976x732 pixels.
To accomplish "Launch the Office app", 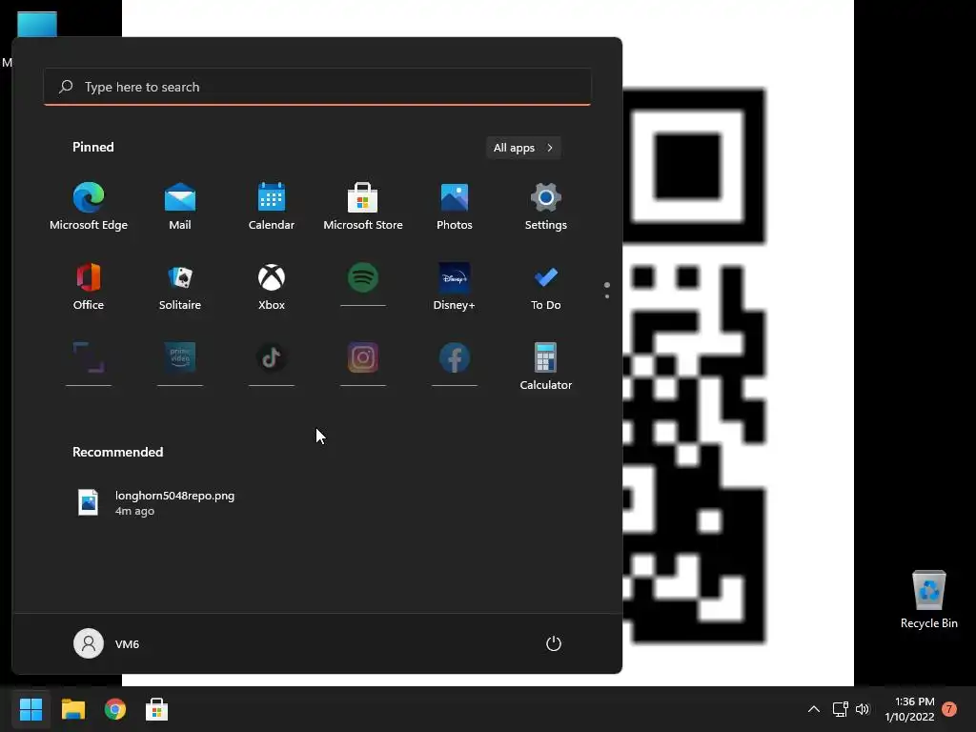I will (x=89, y=286).
